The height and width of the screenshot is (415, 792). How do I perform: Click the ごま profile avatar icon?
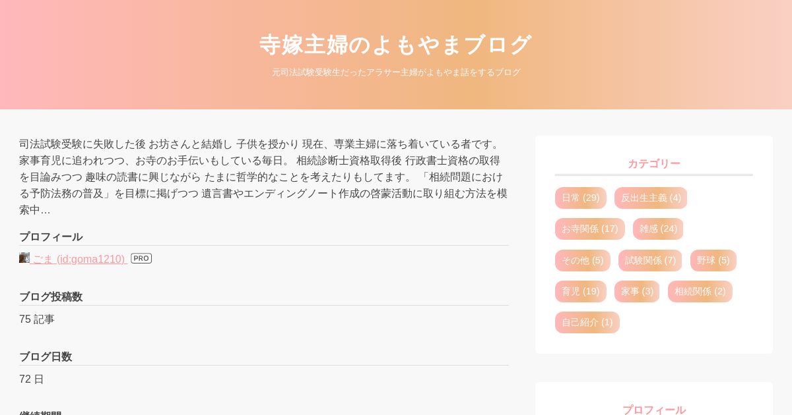(x=24, y=258)
